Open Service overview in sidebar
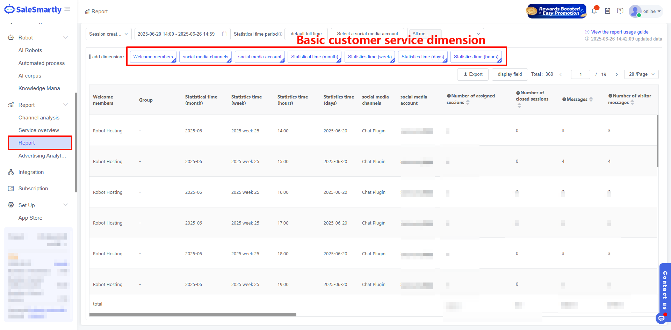Viewport: 671px width, 330px height. pyautogui.click(x=39, y=130)
